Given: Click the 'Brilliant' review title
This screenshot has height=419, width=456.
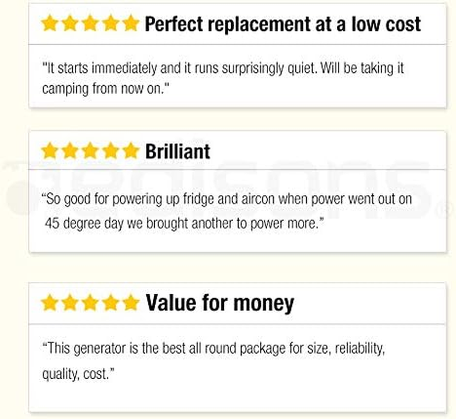Looking at the screenshot, I should coord(178,151).
